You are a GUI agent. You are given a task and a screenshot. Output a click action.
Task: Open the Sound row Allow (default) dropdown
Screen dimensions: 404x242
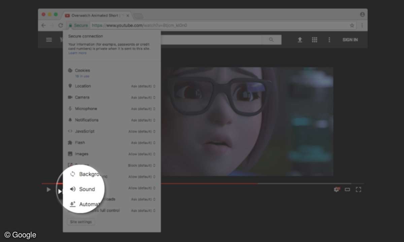(142, 188)
